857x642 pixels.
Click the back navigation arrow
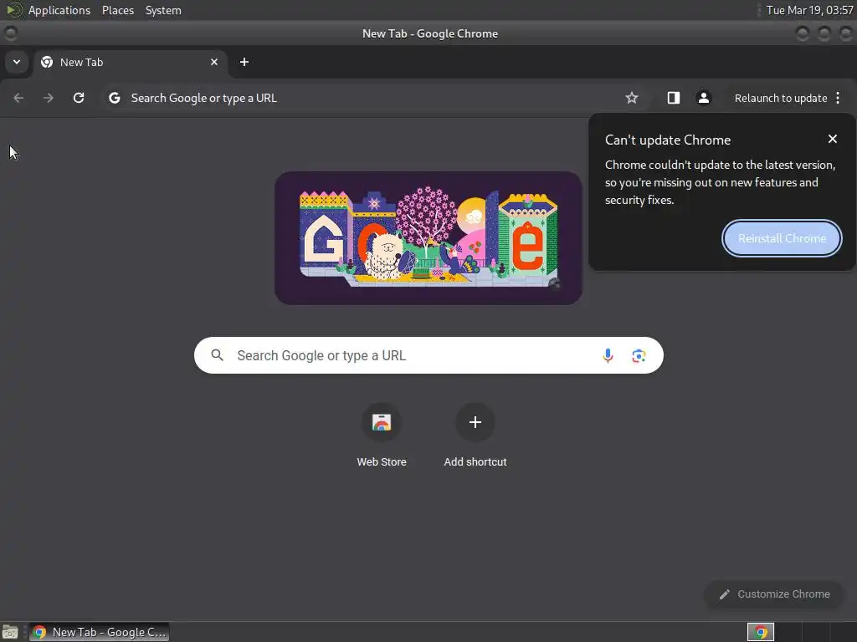pos(18,98)
